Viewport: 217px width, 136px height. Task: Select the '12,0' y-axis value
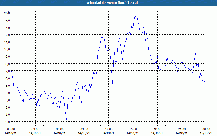7,35
